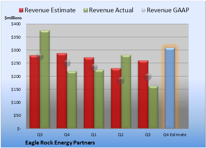
Task: Click the '$400' axis value
Action: tap(16, 24)
